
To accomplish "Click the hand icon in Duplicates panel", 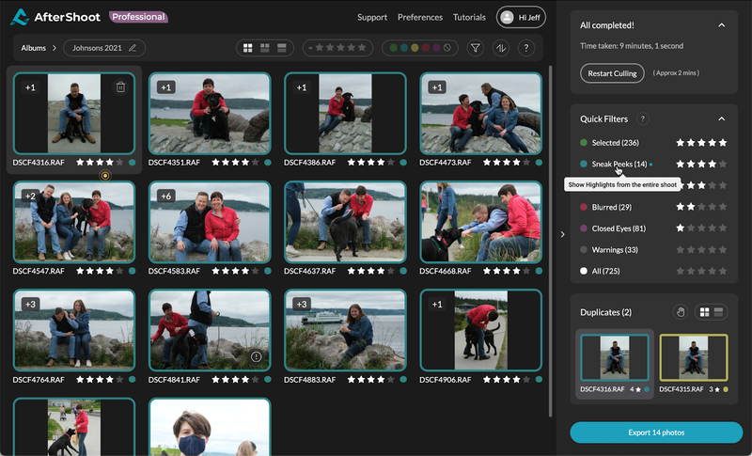I will click(680, 312).
